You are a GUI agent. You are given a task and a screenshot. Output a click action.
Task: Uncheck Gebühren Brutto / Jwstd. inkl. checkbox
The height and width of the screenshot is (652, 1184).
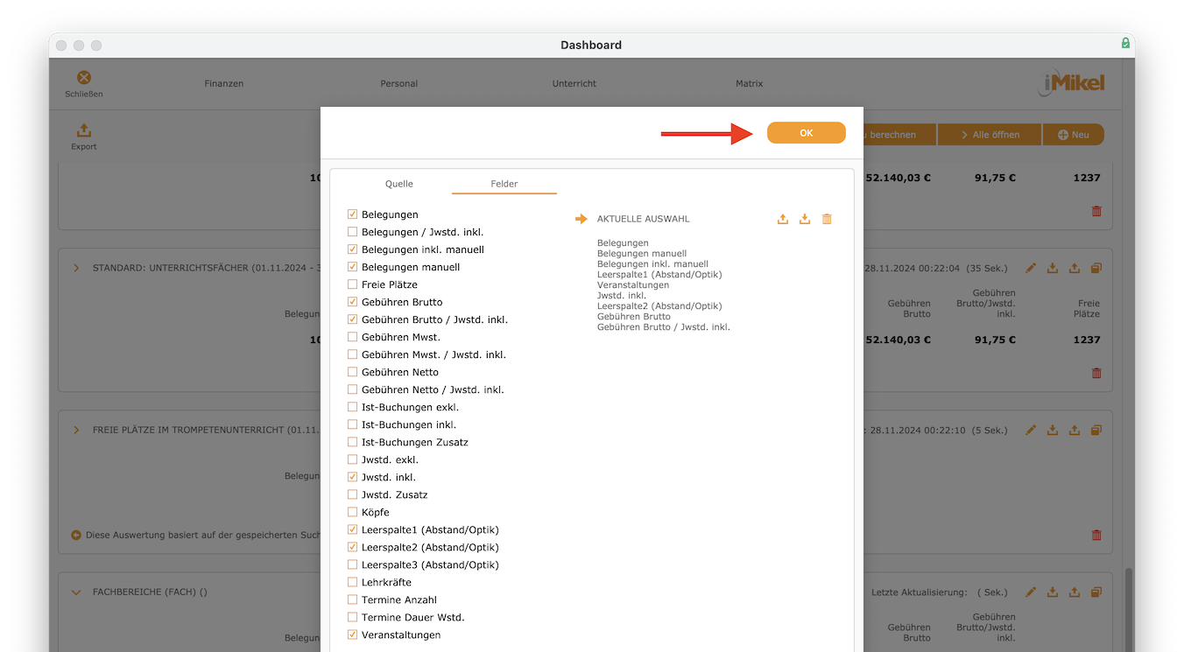click(352, 319)
